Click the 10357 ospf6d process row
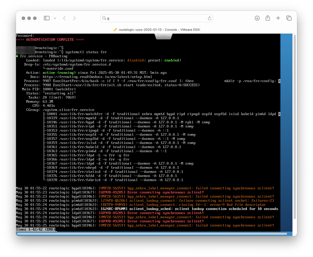Viewport: 313px width, 257px height. point(116,139)
